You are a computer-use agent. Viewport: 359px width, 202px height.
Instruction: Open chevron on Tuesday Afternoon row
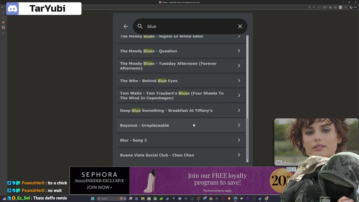(x=239, y=66)
